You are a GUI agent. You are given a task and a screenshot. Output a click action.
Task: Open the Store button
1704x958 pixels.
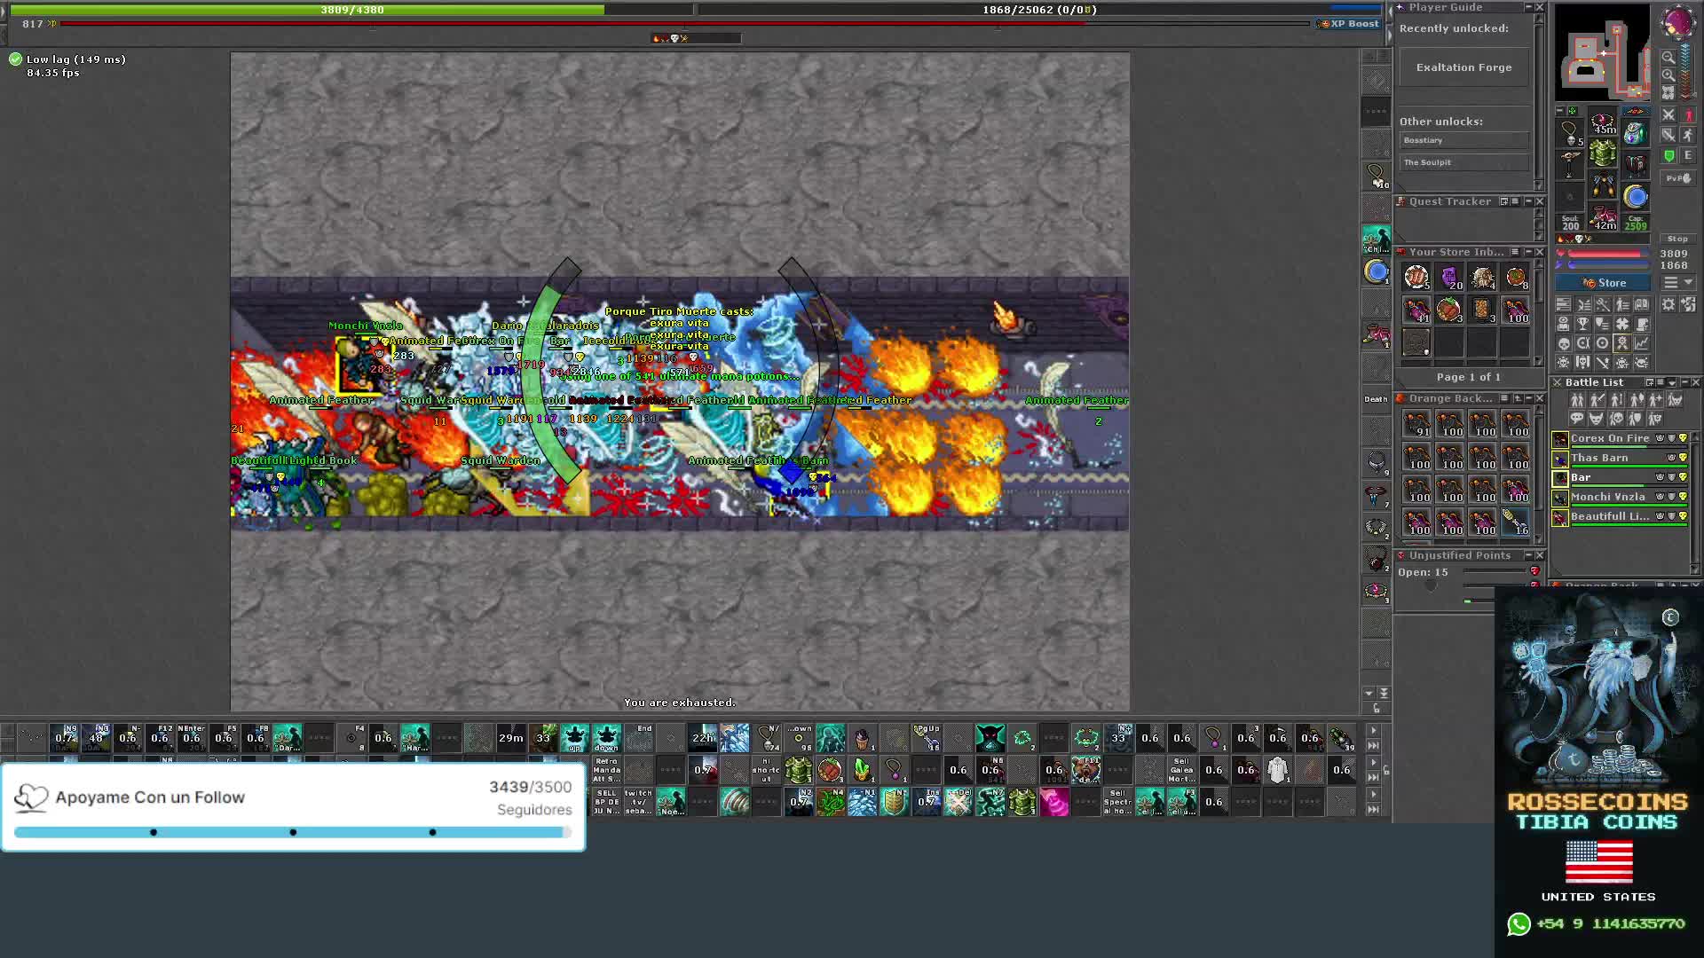point(1603,283)
